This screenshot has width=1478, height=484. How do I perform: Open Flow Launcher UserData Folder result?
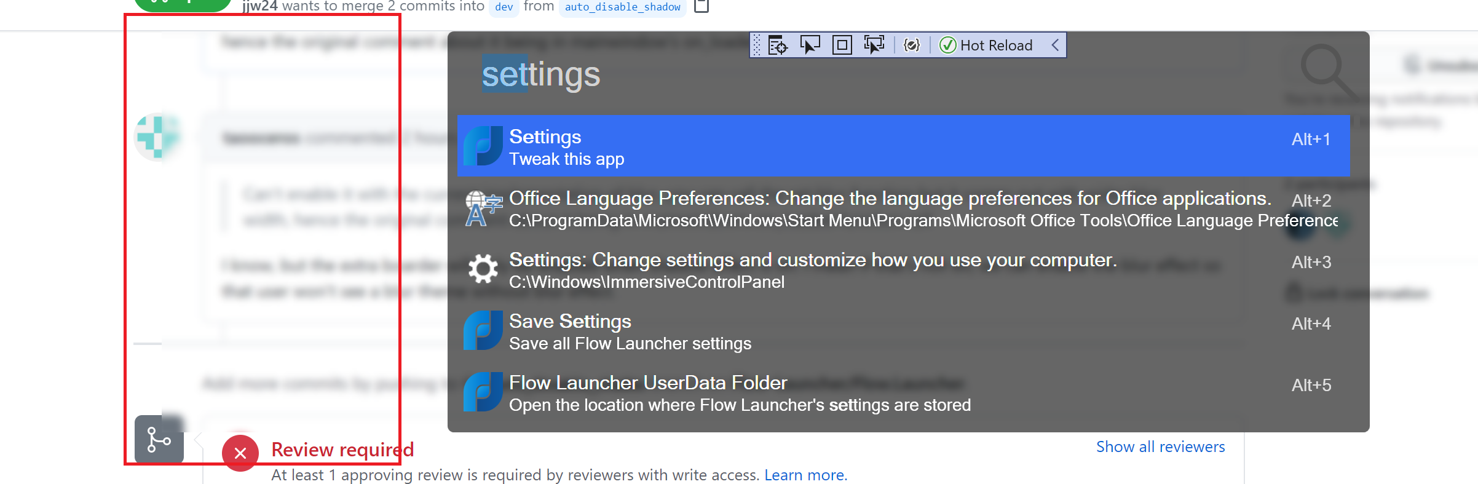coord(903,392)
